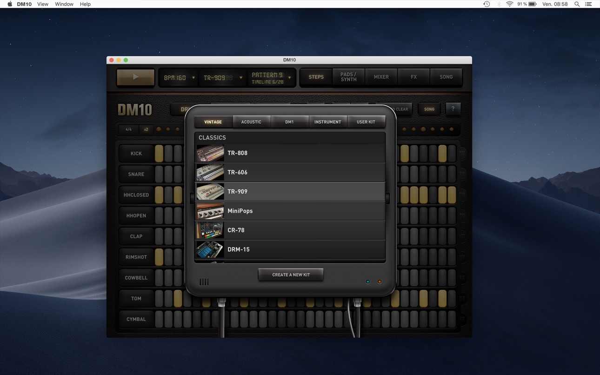Open the help question mark button
Image resolution: width=600 pixels, height=375 pixels.
pyautogui.click(x=453, y=109)
